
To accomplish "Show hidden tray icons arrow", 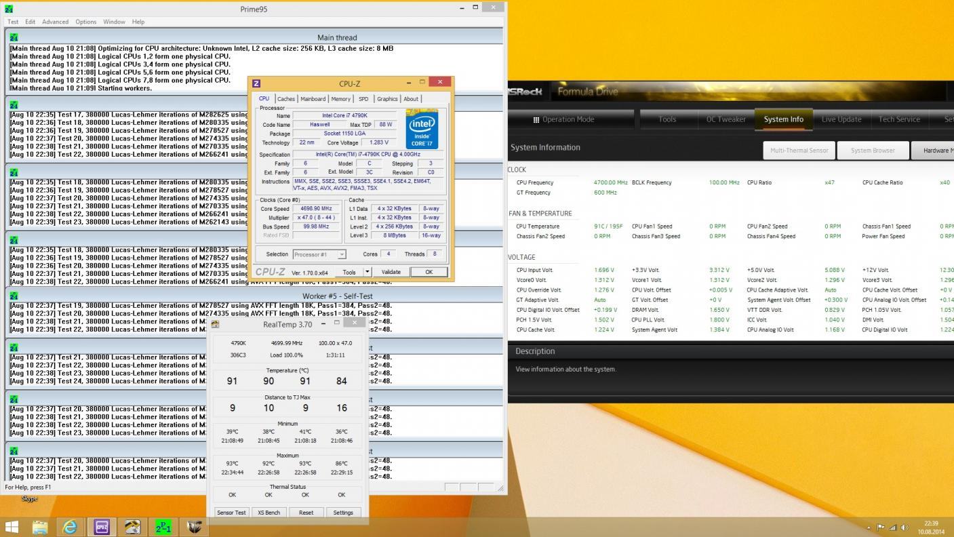I will coord(869,528).
